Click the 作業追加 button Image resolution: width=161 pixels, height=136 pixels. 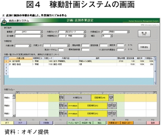click(144, 47)
